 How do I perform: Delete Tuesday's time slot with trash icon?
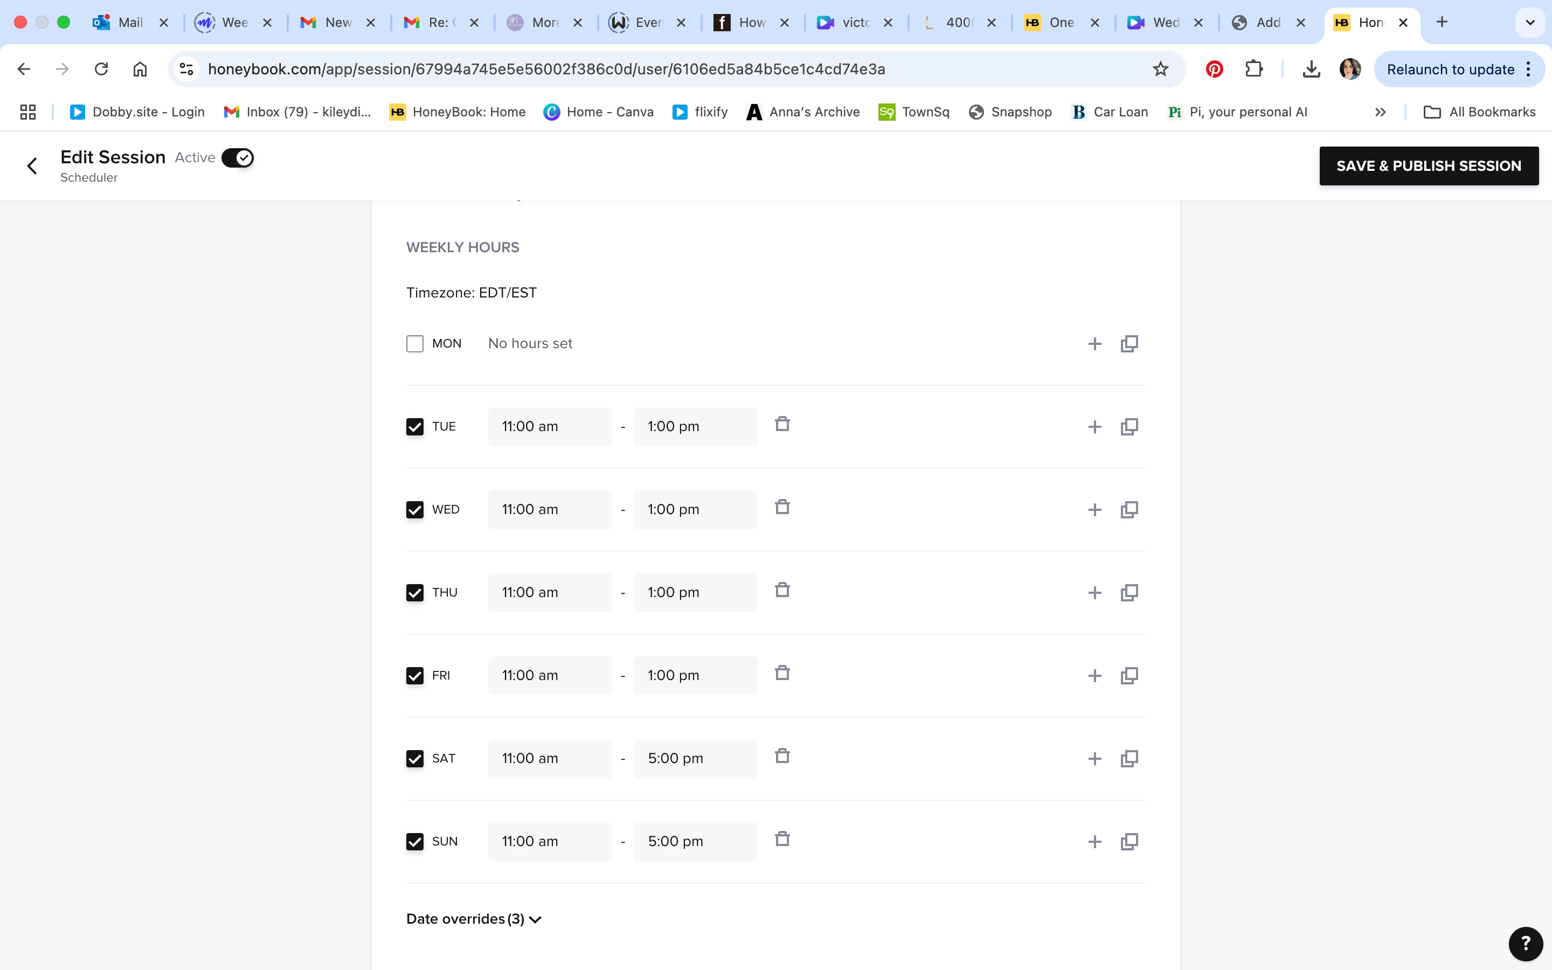(x=782, y=424)
